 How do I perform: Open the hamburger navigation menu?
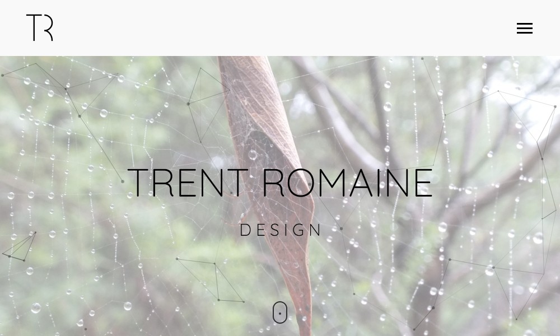(x=525, y=28)
